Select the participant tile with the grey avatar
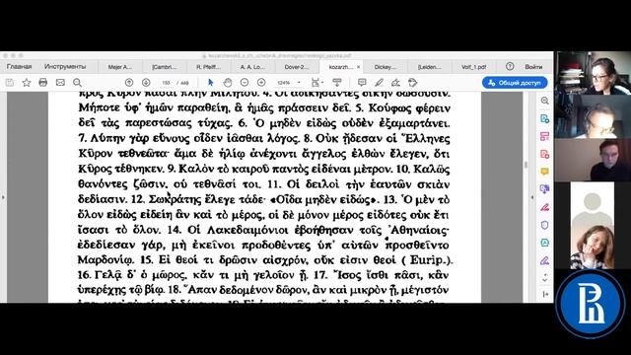Image resolution: width=631 pixels, height=355 pixels. tap(592, 204)
